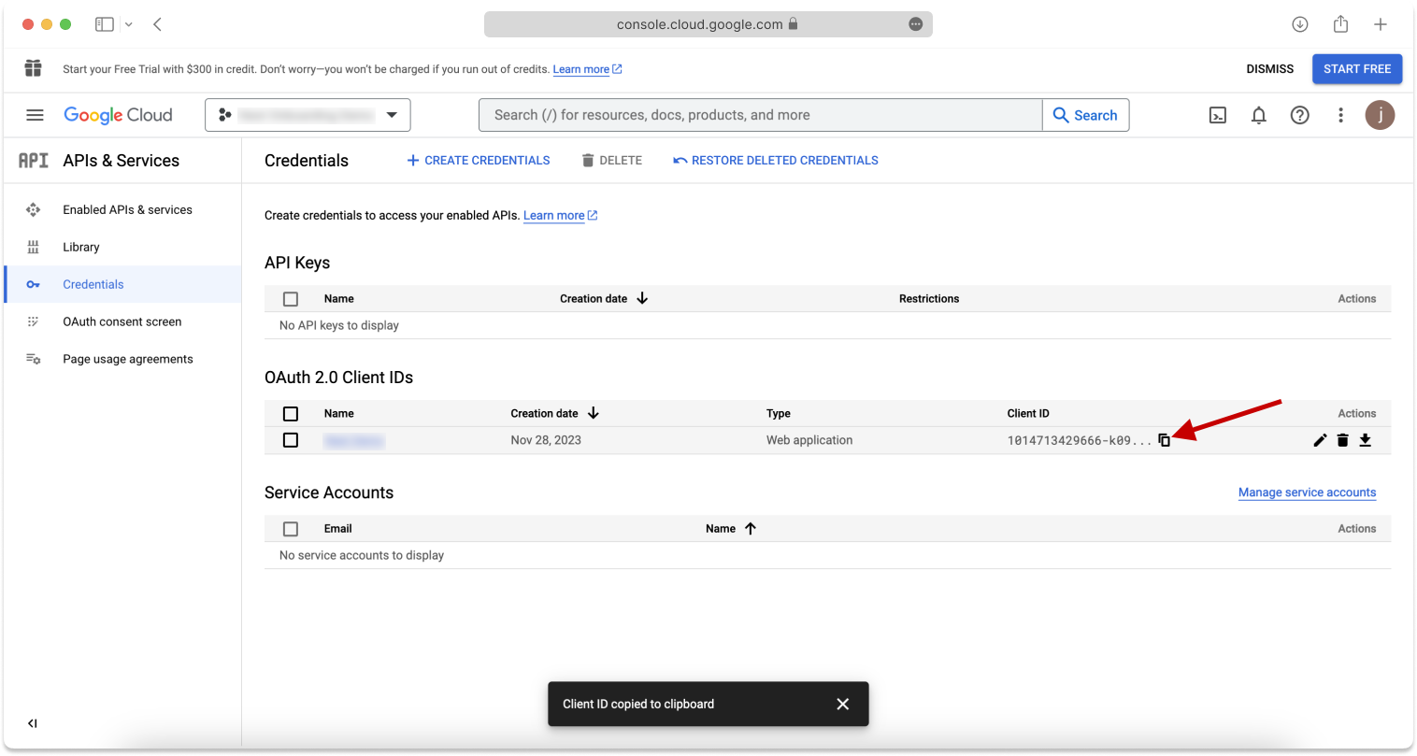Image resolution: width=1417 pixels, height=756 pixels.
Task: Open your Google account avatar
Action: (1381, 115)
